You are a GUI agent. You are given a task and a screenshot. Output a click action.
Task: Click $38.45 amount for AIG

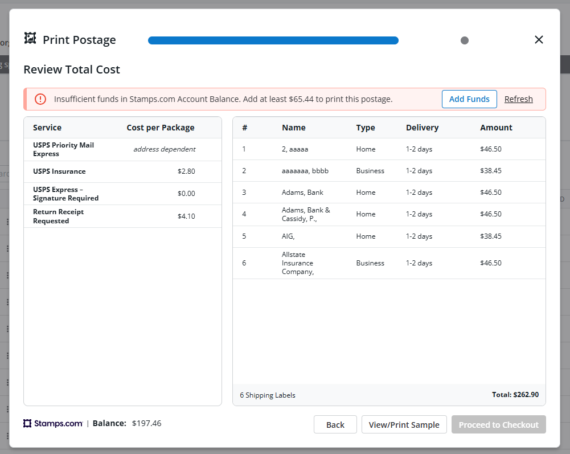pos(491,236)
